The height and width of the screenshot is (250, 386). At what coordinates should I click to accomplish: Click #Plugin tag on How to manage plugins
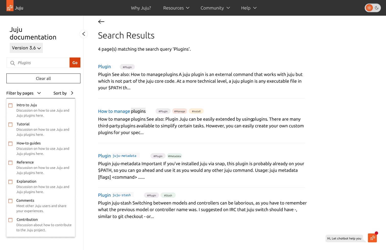pos(163,111)
